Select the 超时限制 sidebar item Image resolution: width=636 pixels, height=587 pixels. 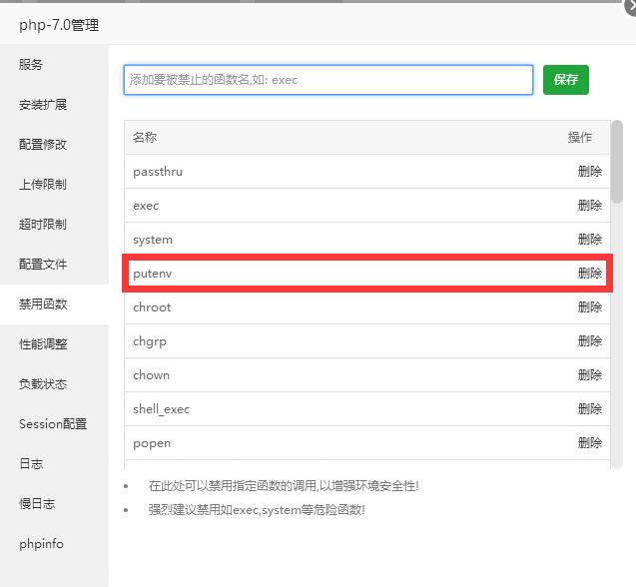(43, 225)
